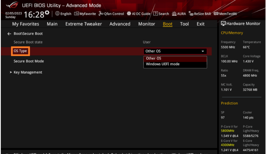Launch the MemTest86 memory icon

click(216, 14)
